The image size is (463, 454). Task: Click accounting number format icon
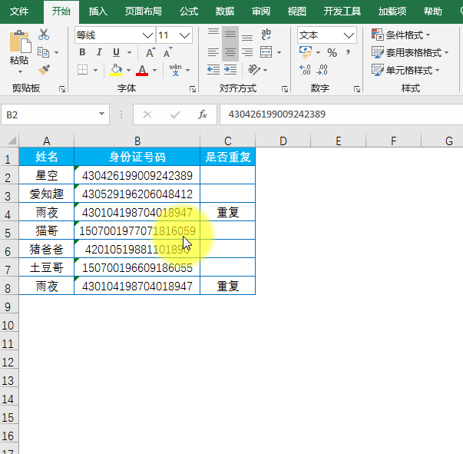point(306,52)
